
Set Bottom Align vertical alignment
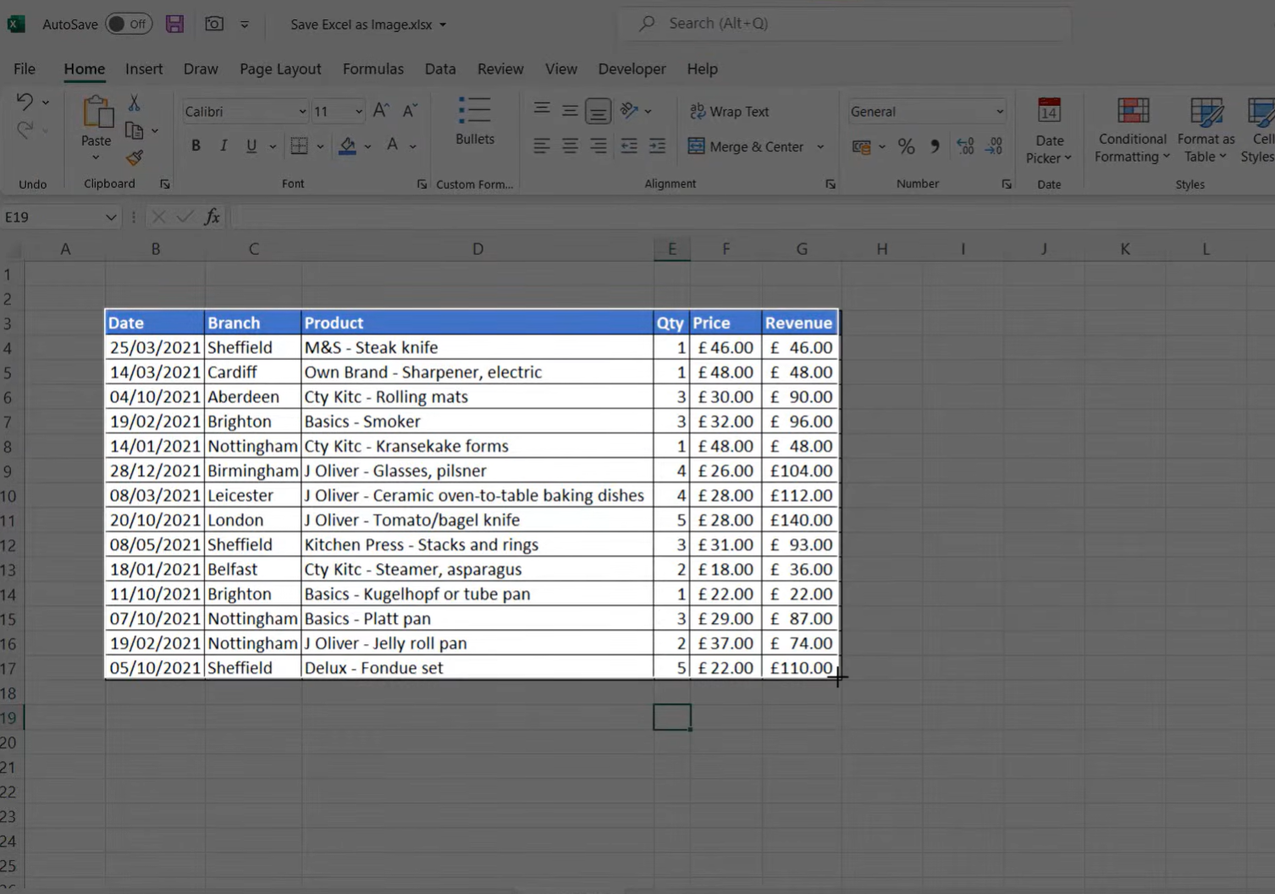click(598, 111)
